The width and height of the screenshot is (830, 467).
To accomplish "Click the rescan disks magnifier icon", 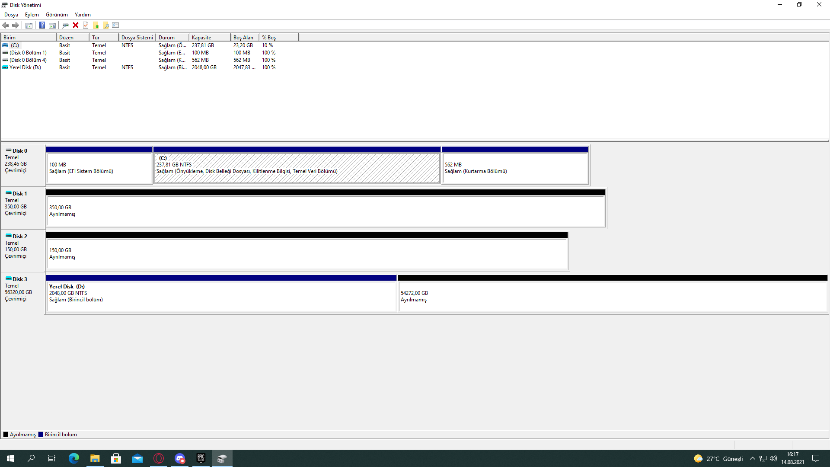I will point(65,25).
